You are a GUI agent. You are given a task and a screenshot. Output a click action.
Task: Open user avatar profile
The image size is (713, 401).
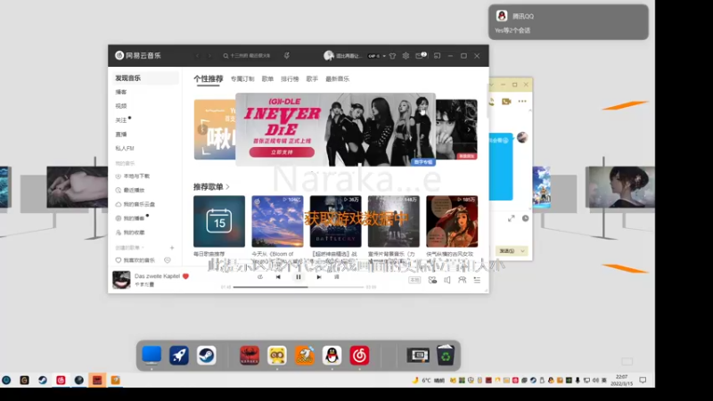point(328,56)
